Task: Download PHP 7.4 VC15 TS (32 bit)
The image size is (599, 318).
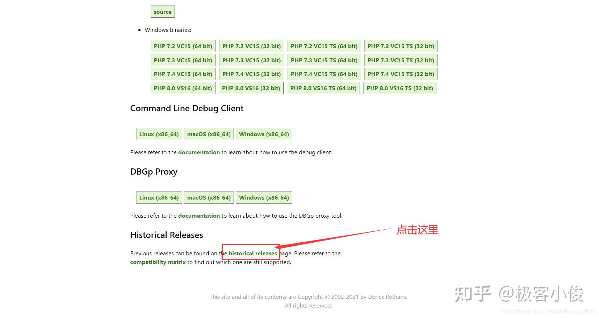Action: (x=401, y=74)
